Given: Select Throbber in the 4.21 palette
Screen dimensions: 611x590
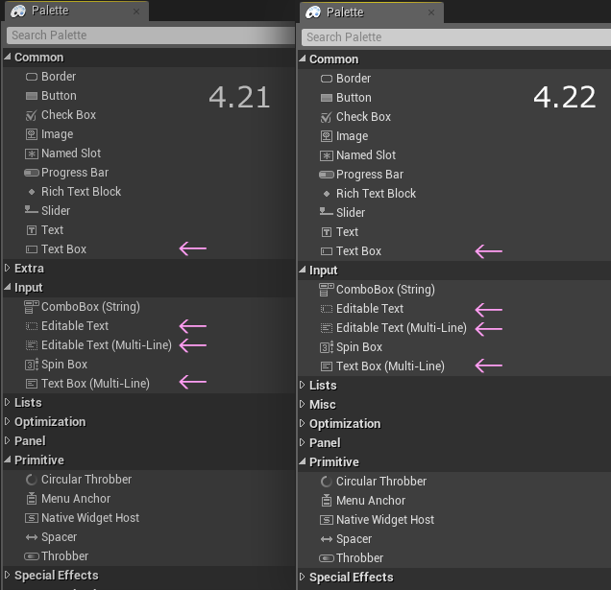Looking at the screenshot, I should click(64, 556).
